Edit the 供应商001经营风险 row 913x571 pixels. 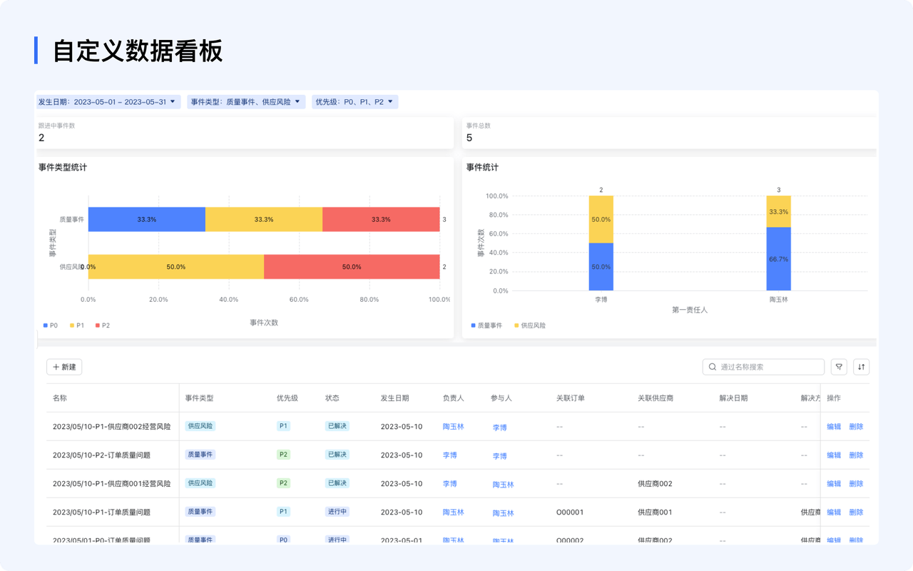(x=834, y=484)
